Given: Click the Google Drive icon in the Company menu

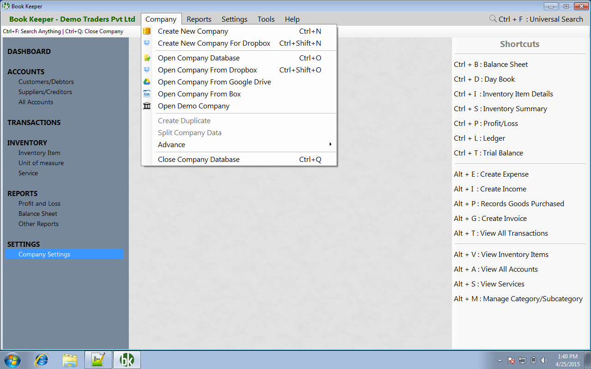Looking at the screenshot, I should 147,82.
